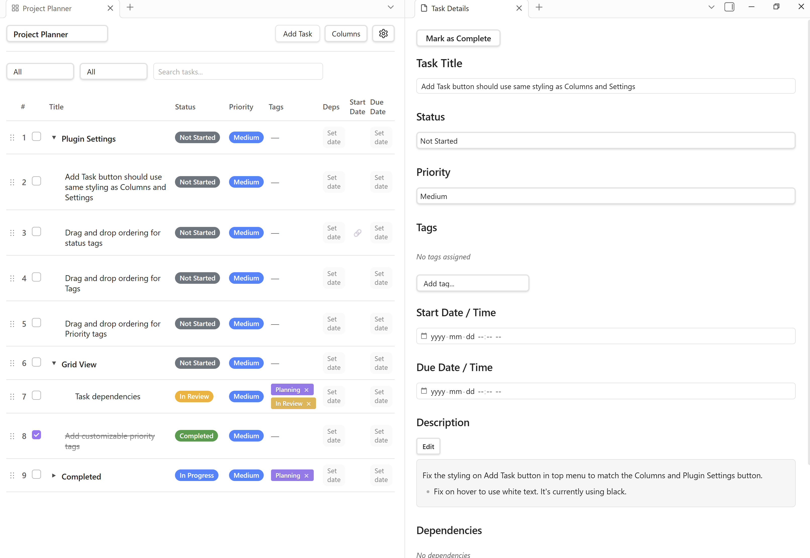The image size is (810, 558).
Task: Click the dependency link icon on row 3
Action: pyautogui.click(x=357, y=233)
